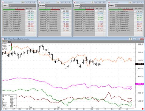Viewport: 145px width, 111px height.
Task: Open setup gear in the Season200 monitor window
Action: tap(130, 2)
